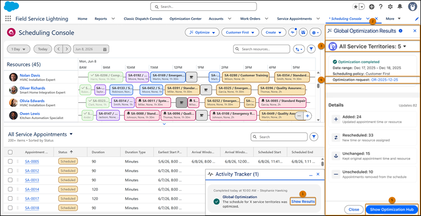Switch to the Optimization Center tab
This screenshot has height=216, width=421.
pos(185,19)
